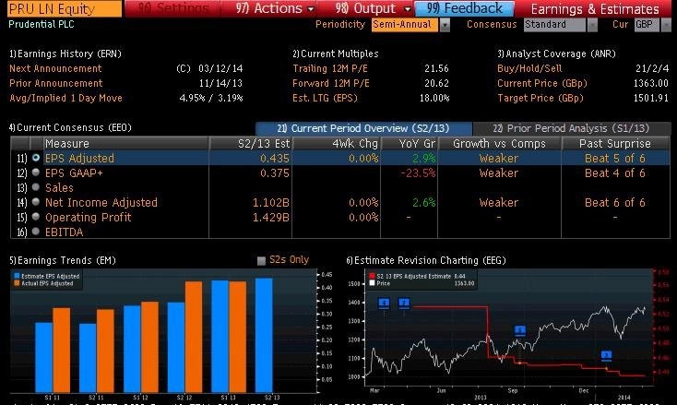This screenshot has height=405, width=677.
Task: Open 6) Estimate Revision Charting (EEG) link
Action: (x=426, y=260)
